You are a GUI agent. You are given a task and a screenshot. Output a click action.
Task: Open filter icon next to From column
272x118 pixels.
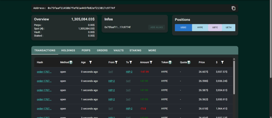click(x=116, y=62)
